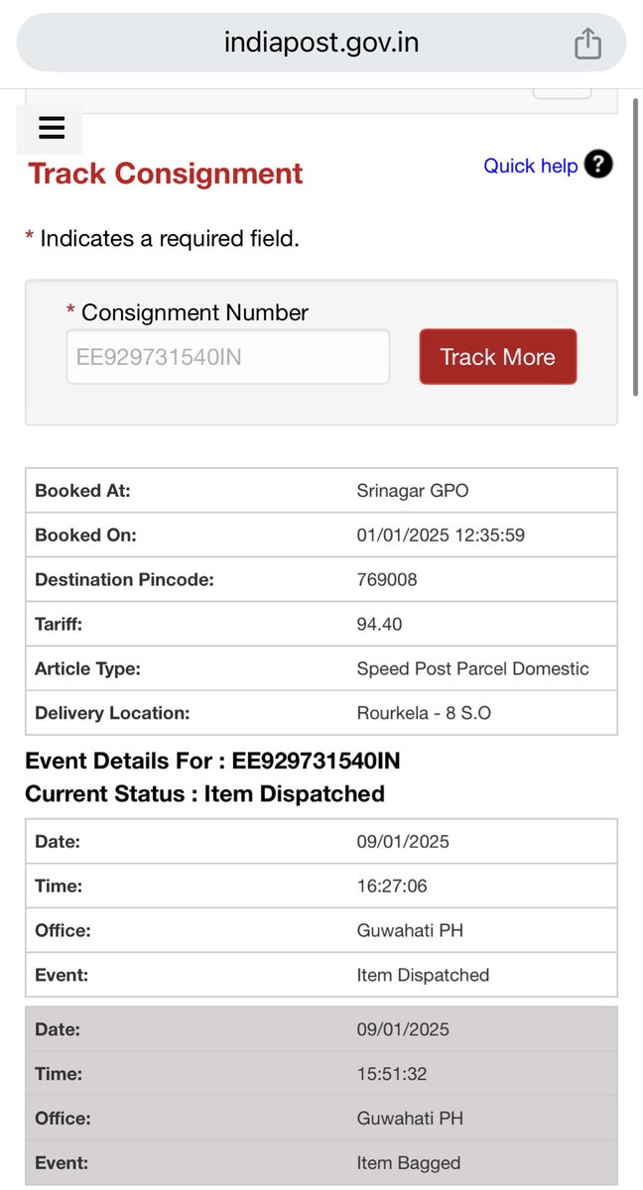Select the required field notice text
The width and height of the screenshot is (643, 1190).
(x=162, y=238)
